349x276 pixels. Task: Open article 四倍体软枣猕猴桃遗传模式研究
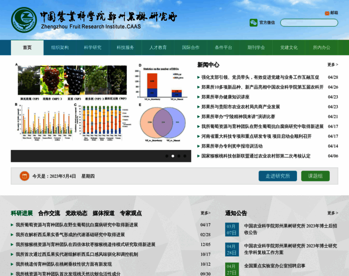click(x=85, y=244)
